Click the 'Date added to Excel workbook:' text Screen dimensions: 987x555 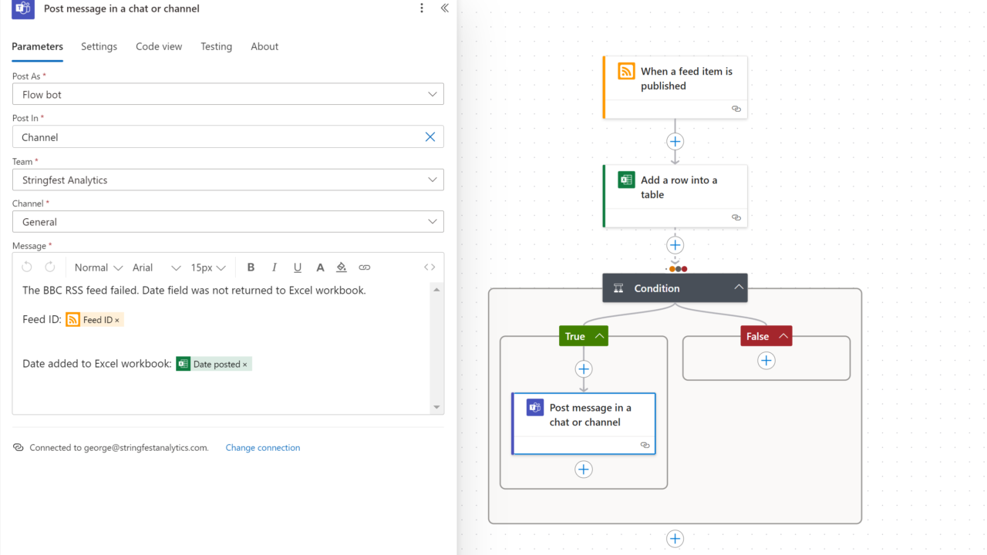click(x=97, y=364)
